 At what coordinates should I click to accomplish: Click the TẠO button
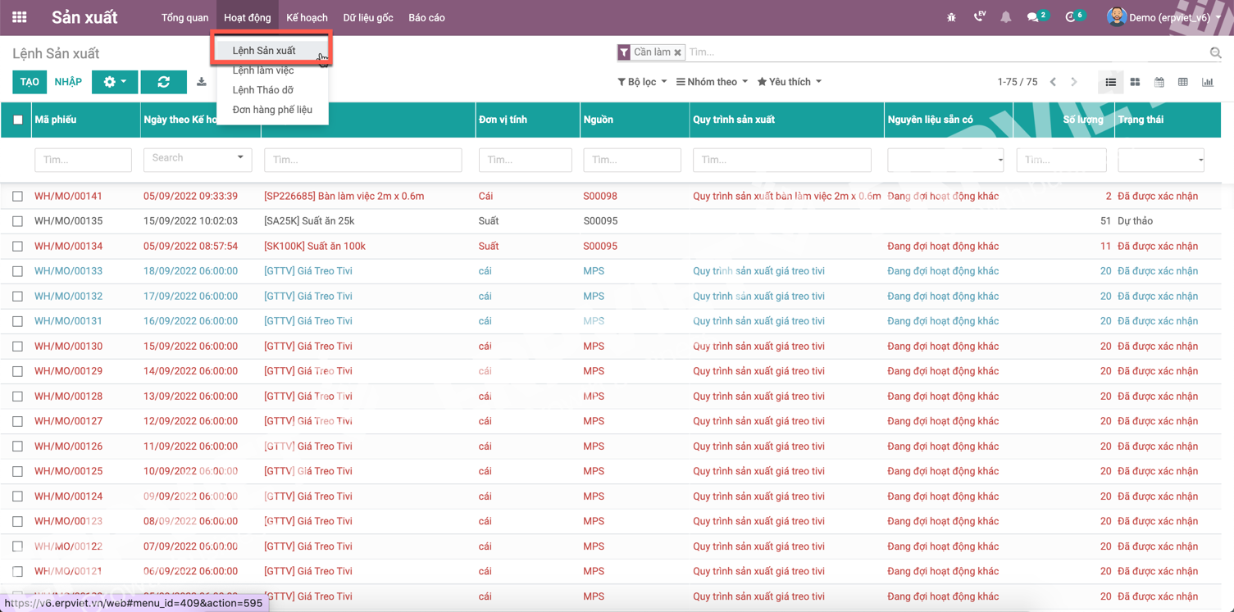tap(30, 81)
